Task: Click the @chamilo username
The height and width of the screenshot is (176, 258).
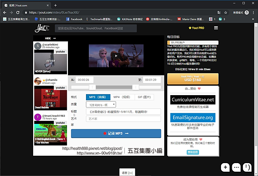Action: click(x=51, y=80)
